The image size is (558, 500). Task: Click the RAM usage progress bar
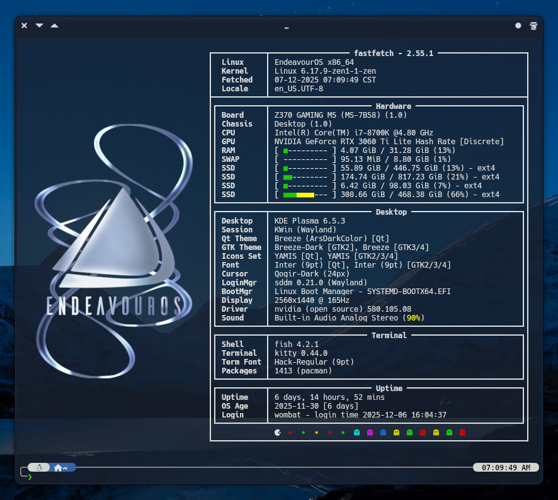click(x=305, y=151)
